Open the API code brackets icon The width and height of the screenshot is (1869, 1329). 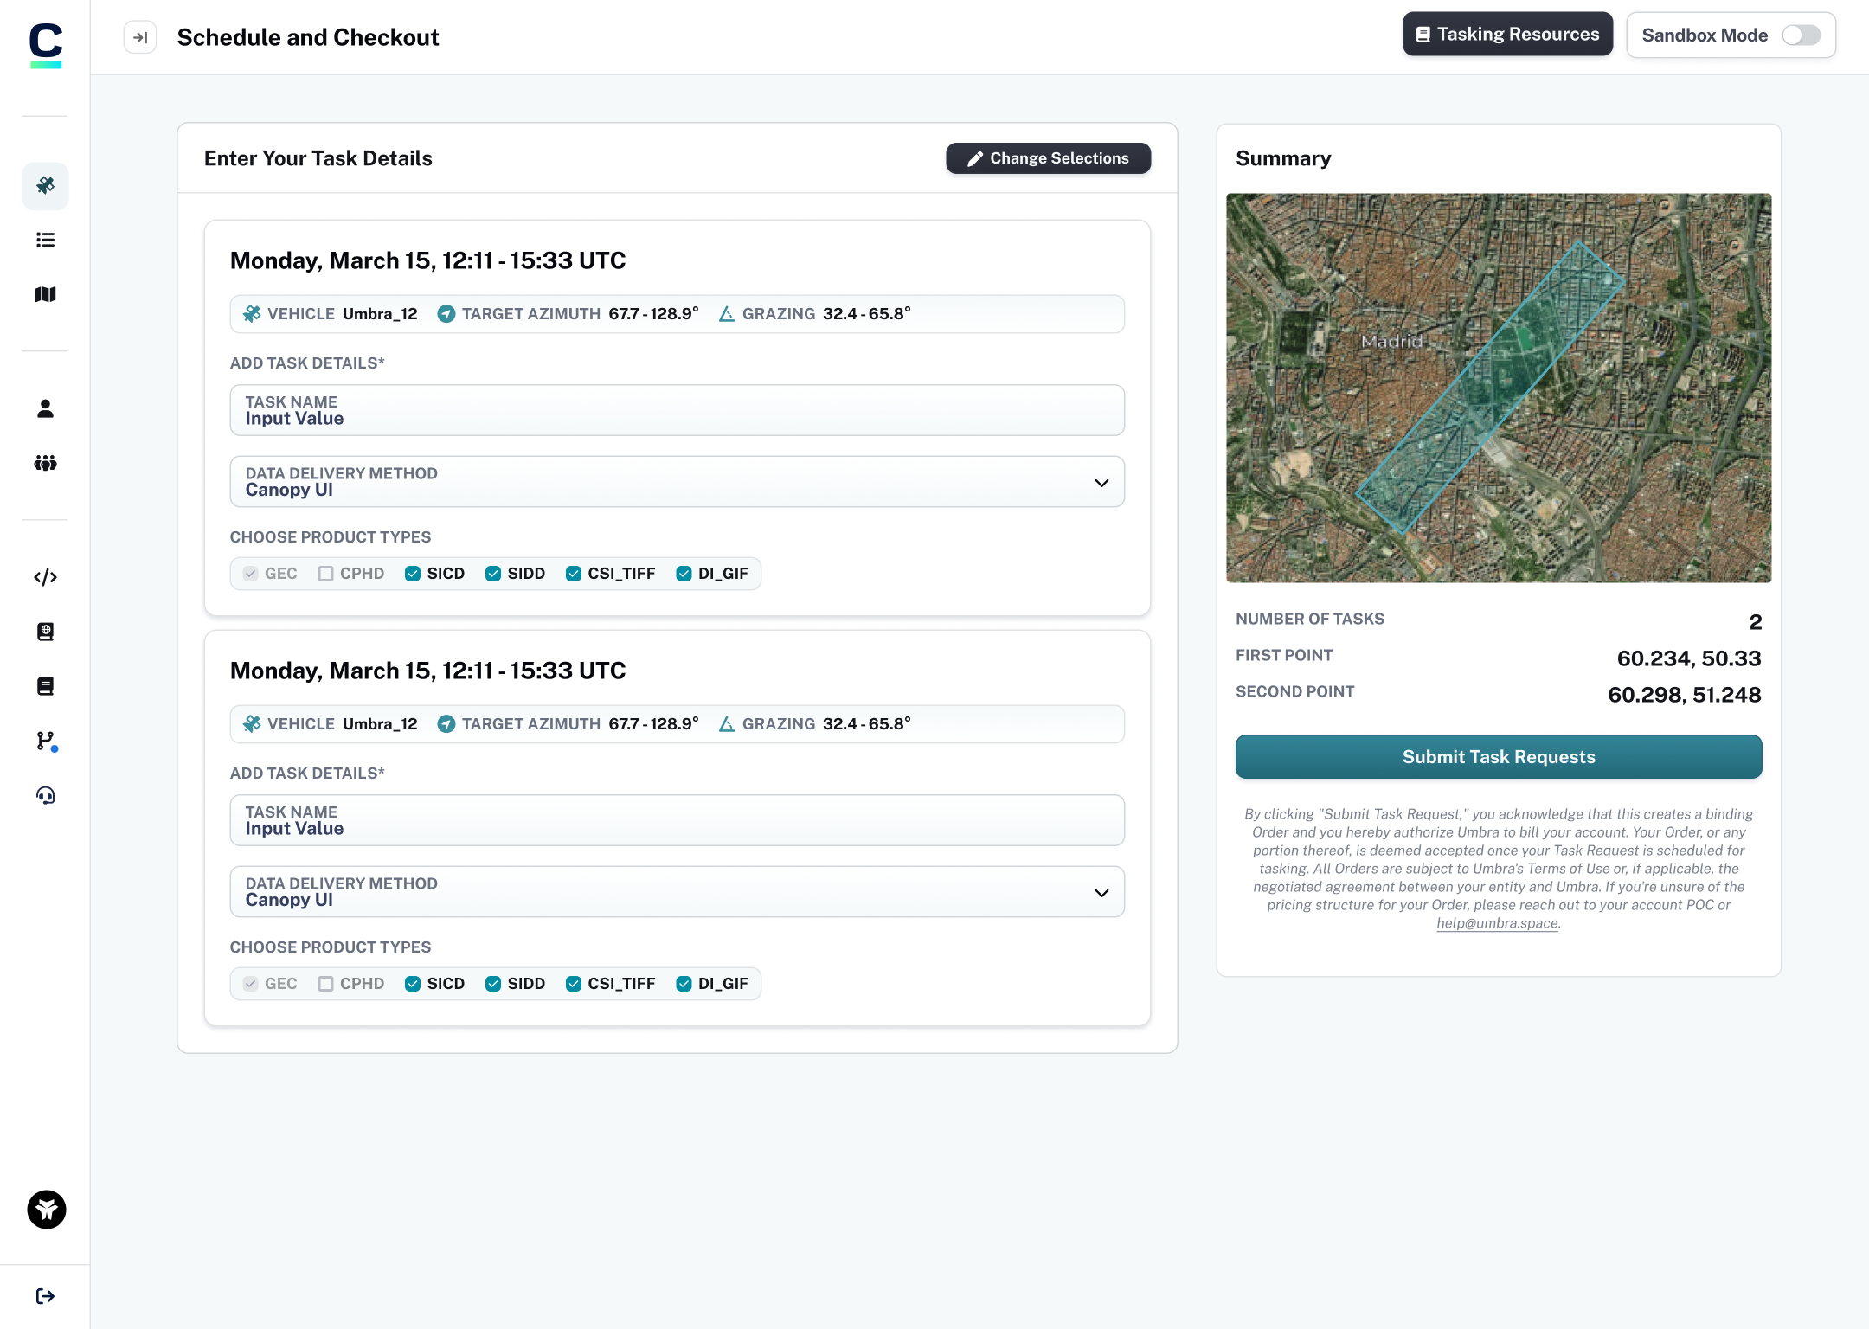pos(45,577)
